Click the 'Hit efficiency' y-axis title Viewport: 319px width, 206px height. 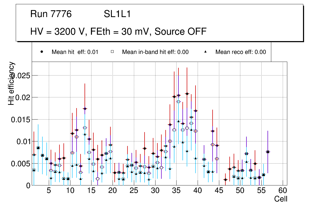click(x=11, y=83)
